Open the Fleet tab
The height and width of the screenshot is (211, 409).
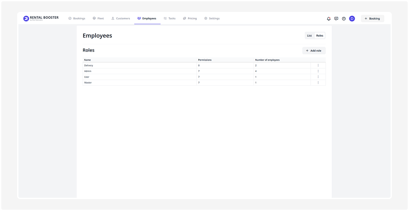tap(98, 18)
